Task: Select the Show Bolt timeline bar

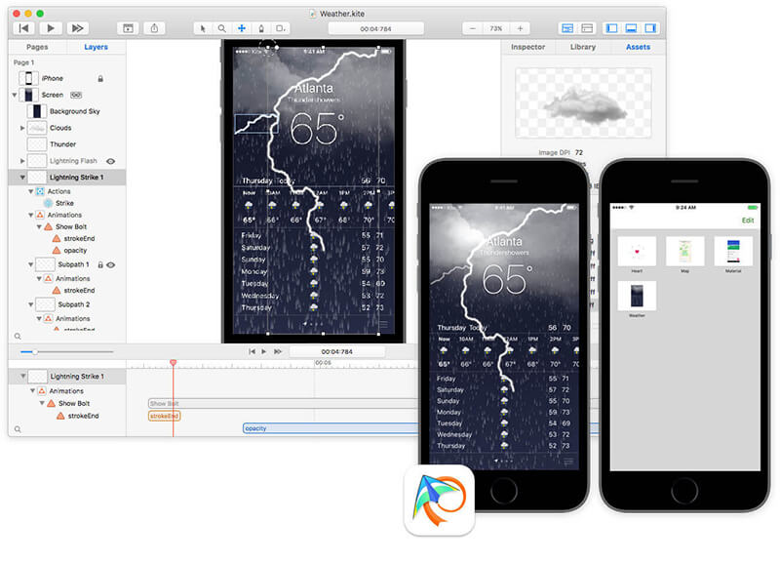Action: click(284, 403)
